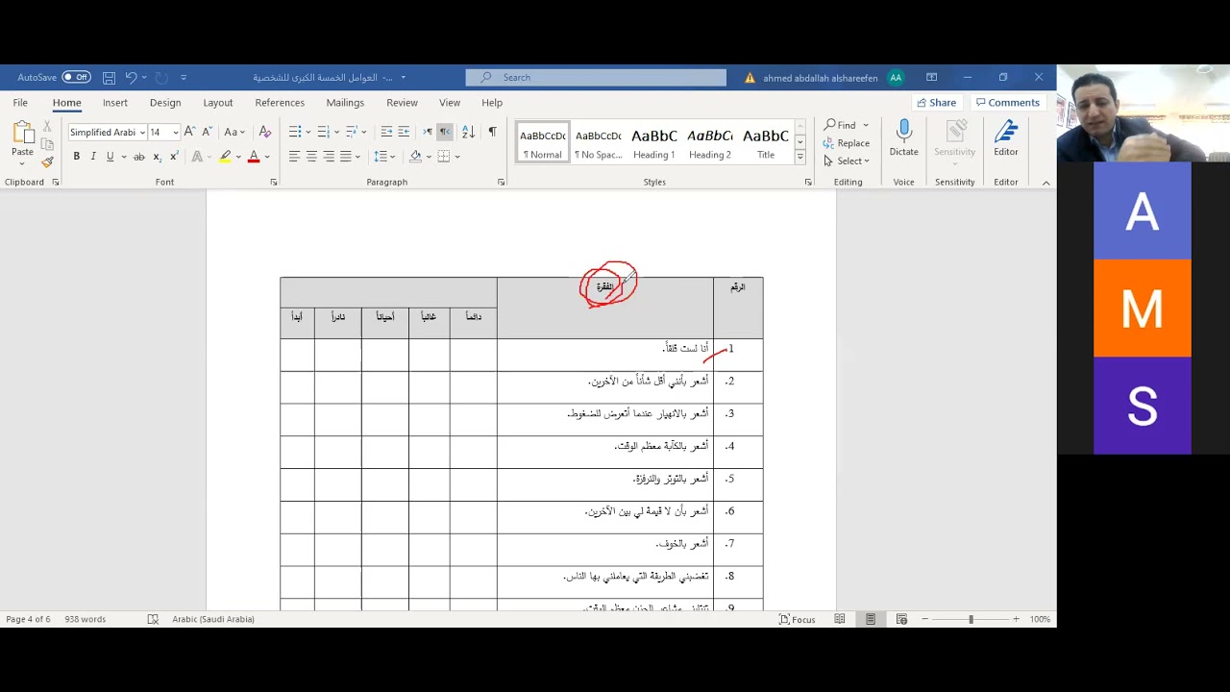The height and width of the screenshot is (692, 1230).
Task: Switch to the Layout tab
Action: tap(218, 103)
